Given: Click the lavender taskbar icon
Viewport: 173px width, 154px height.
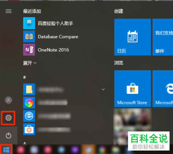Looking at the screenshot, I should [34, 149].
